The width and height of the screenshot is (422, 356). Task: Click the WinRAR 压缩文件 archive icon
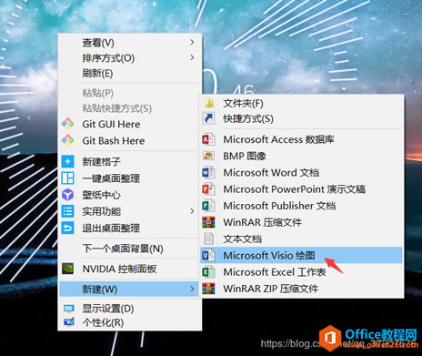pyautogui.click(x=208, y=222)
